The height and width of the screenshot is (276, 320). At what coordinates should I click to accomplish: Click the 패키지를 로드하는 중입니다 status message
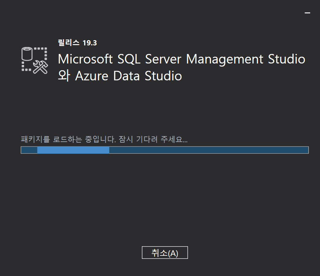(104, 140)
